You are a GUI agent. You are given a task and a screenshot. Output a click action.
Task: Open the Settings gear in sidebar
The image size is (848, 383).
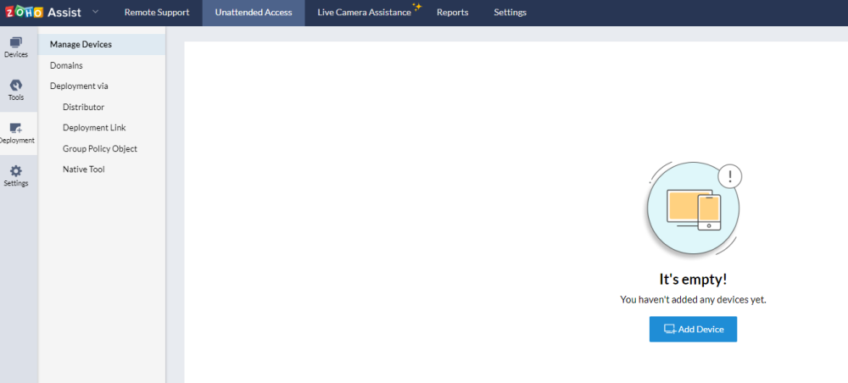coord(16,176)
